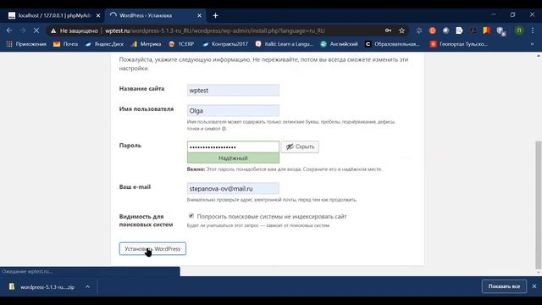Viewport: 542px width, 305px height.
Task: Open the Яндекс.Диск bookmark
Action: pos(104,44)
